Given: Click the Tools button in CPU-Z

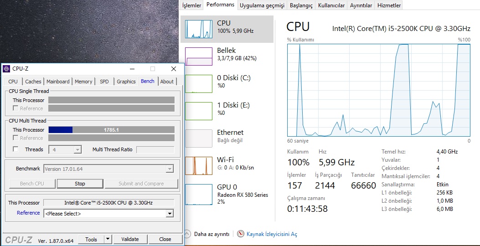Looking at the screenshot, I should click(91, 239).
